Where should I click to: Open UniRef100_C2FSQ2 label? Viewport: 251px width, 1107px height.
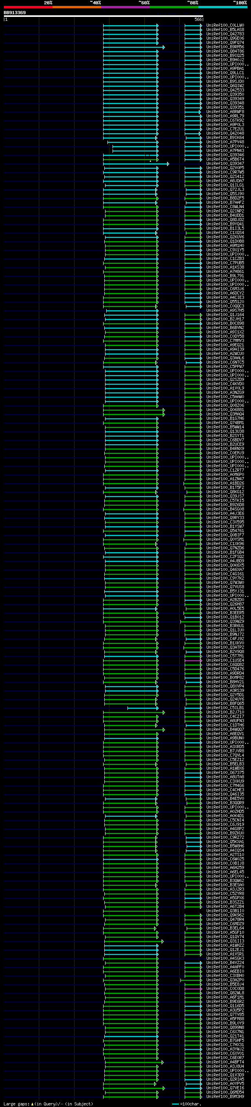tap(225, 556)
